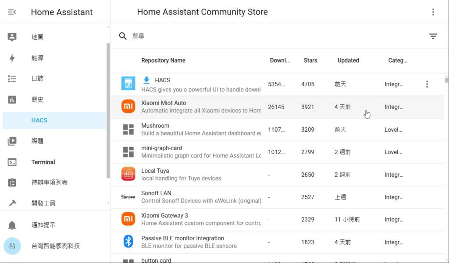Click the 日誌 logbook list icon
The width and height of the screenshot is (449, 263).
(12, 79)
